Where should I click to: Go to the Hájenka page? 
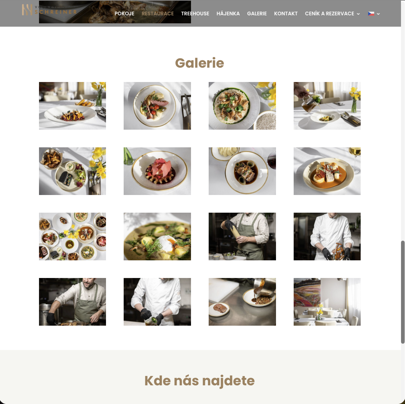(x=228, y=14)
